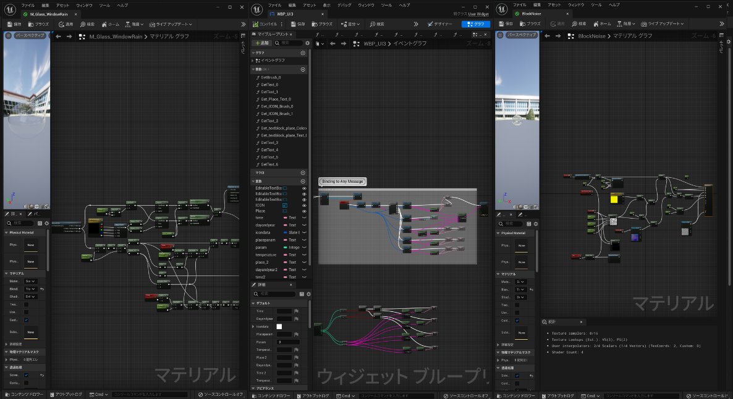Image resolution: width=733 pixels, height=399 pixels.
Task: Click the white Icondata color swatch
Action: coord(279,327)
